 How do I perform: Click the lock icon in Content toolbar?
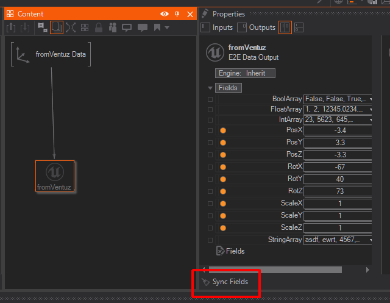tap(98, 27)
